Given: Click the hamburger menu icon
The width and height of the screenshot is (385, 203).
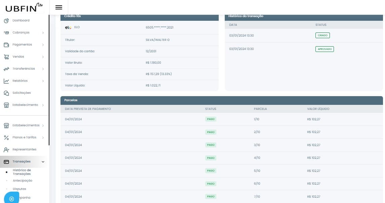Looking at the screenshot, I should (x=59, y=7).
